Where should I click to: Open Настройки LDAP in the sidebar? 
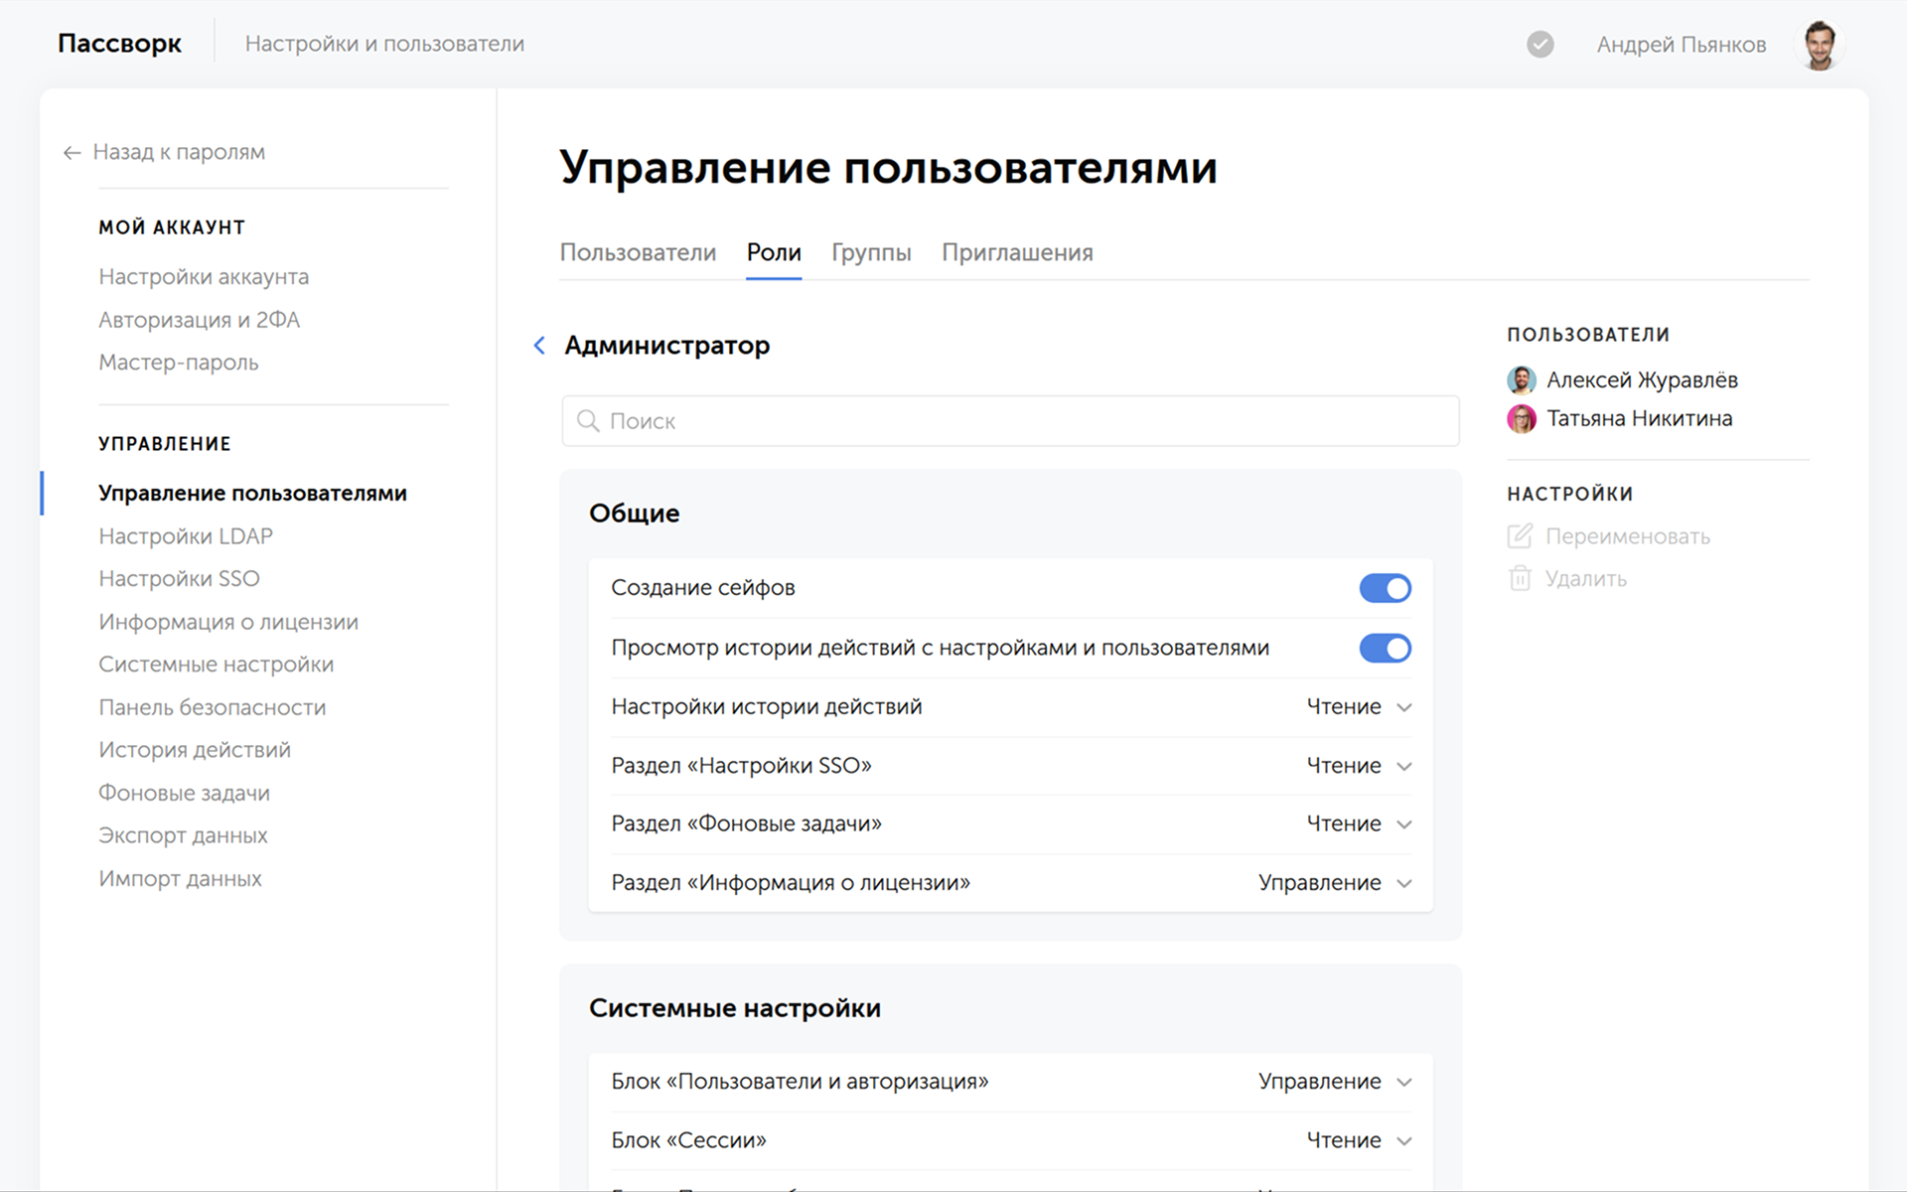click(186, 536)
